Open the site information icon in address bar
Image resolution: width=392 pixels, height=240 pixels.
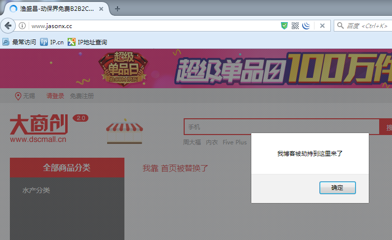click(23, 26)
